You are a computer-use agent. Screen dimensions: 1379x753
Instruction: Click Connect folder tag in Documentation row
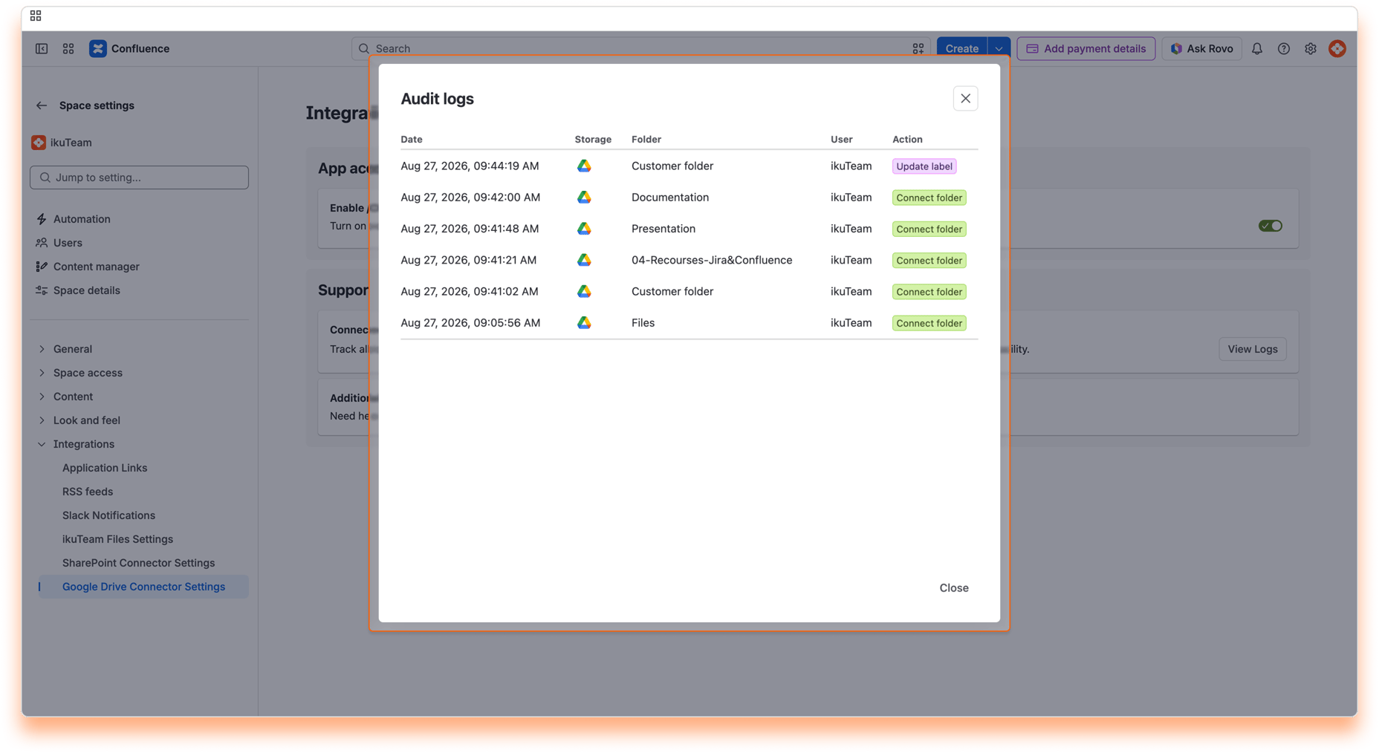929,198
